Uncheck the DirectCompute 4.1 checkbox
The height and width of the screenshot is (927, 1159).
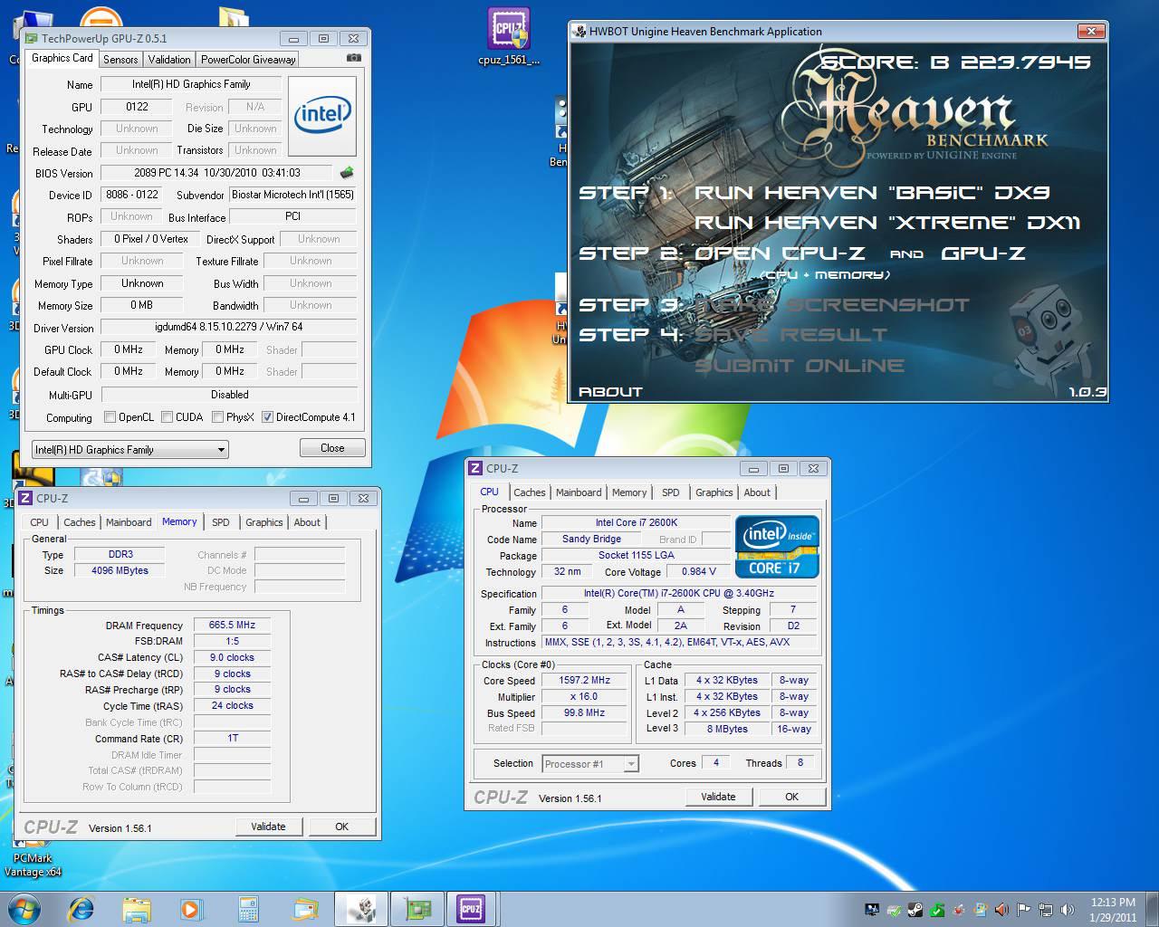[268, 417]
